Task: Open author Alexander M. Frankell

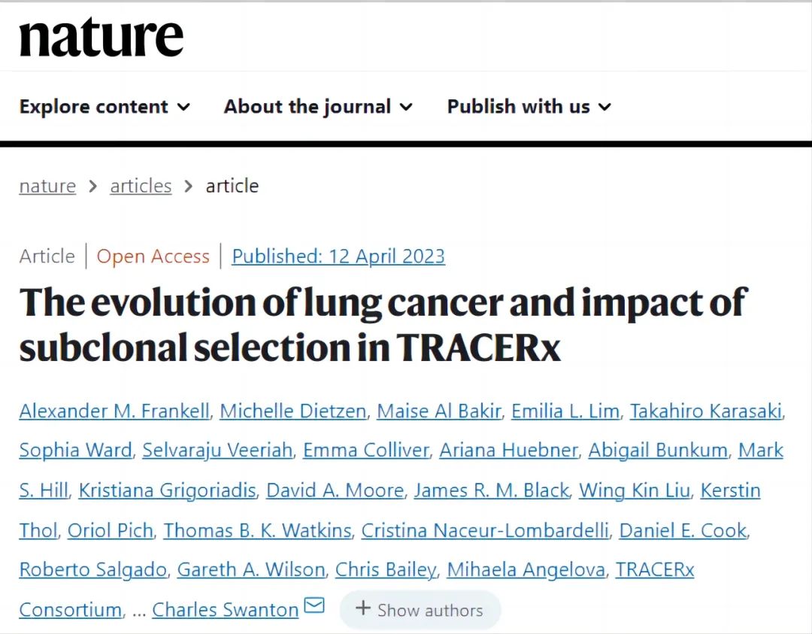Action: coord(114,411)
